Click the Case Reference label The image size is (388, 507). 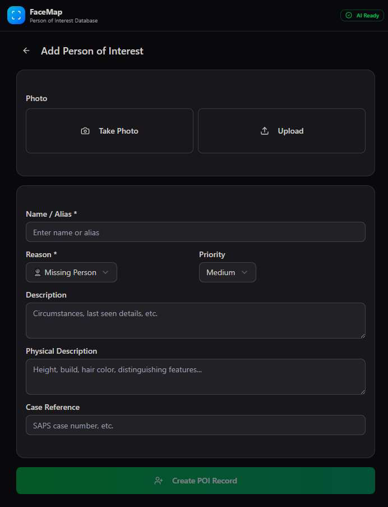click(53, 407)
